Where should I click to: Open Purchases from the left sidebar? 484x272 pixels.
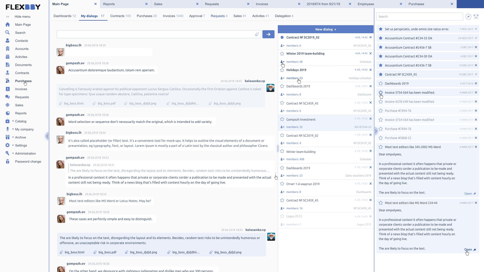point(23,81)
